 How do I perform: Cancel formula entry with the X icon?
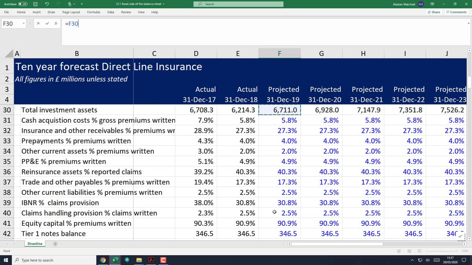pyautogui.click(x=39, y=24)
